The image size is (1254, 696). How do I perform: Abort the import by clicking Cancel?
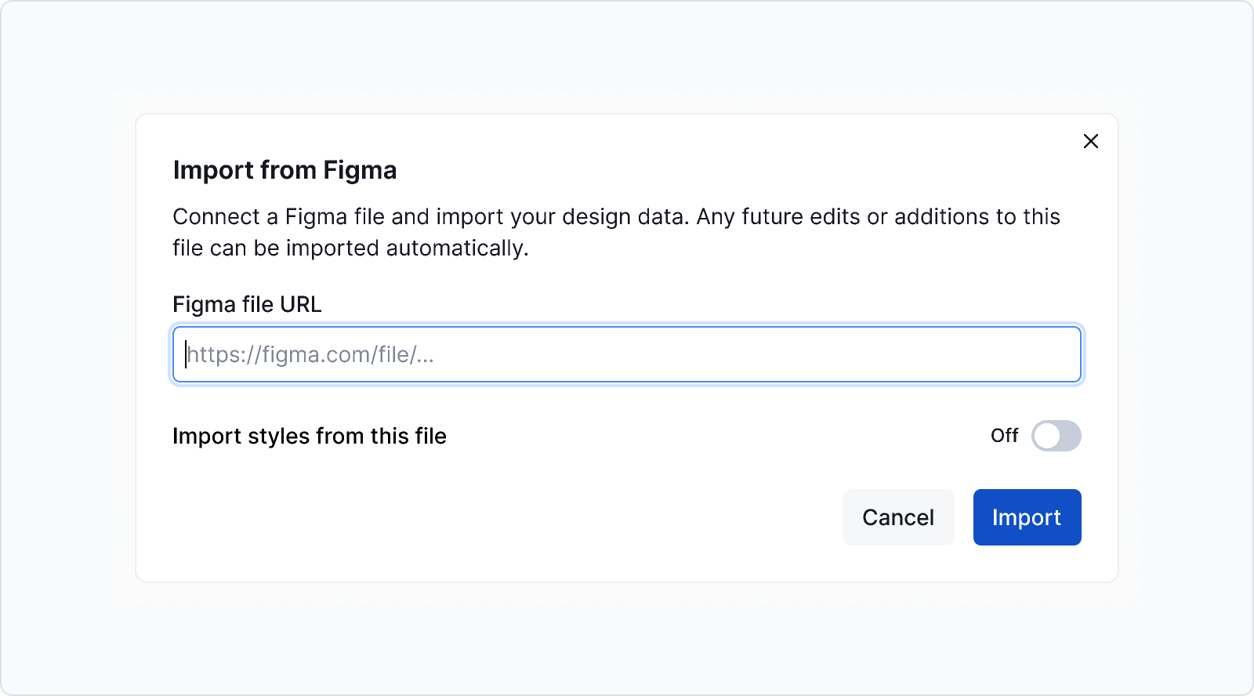pyautogui.click(x=898, y=517)
